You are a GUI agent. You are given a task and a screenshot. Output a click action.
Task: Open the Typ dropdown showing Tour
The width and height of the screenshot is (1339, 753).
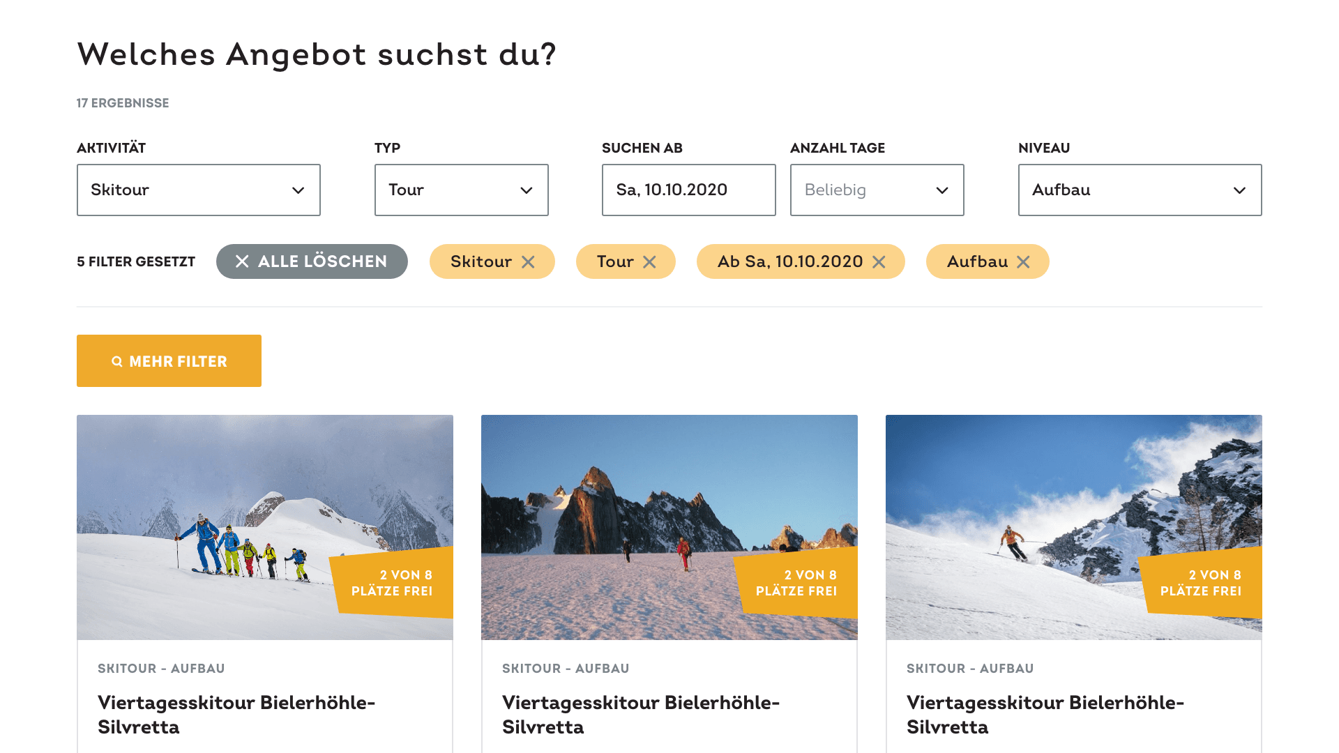point(461,190)
